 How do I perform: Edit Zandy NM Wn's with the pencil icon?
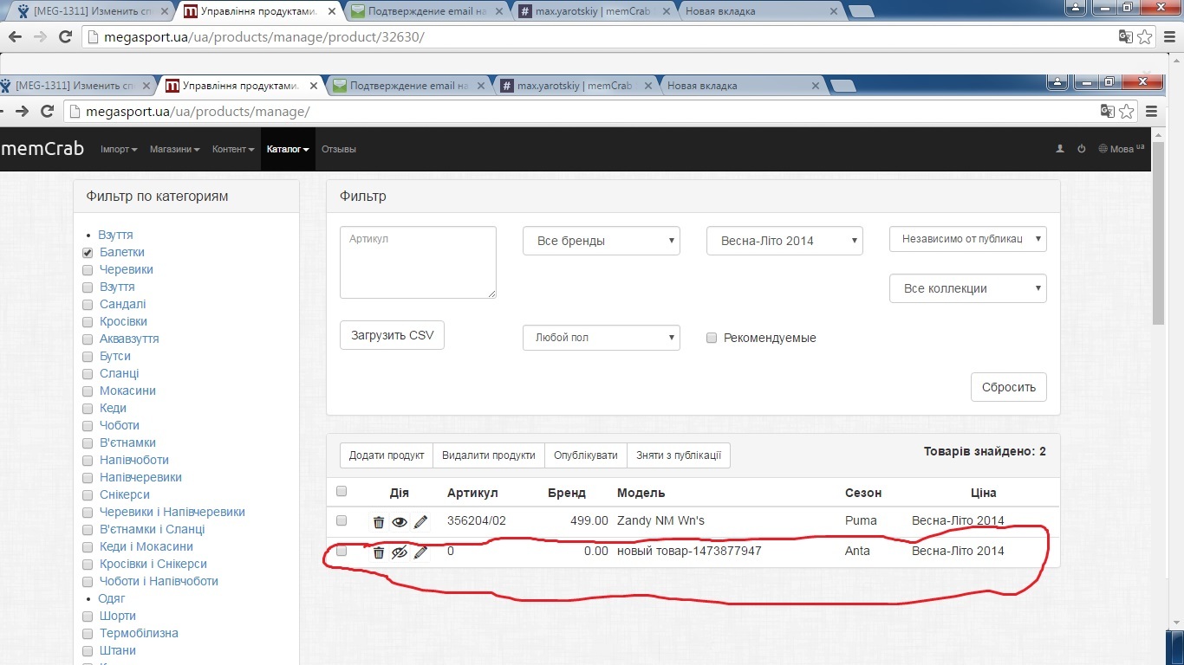(420, 522)
